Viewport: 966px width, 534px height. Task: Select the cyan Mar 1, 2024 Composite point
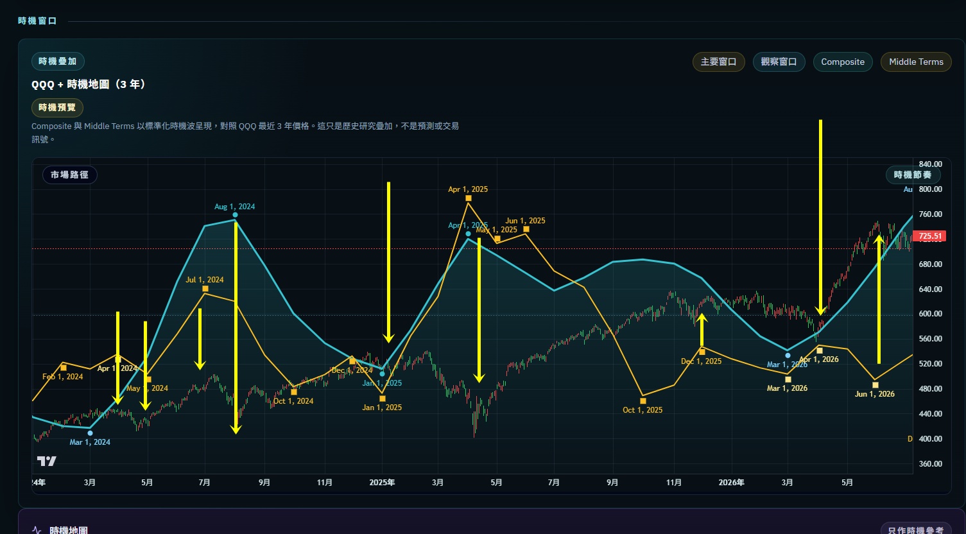90,433
